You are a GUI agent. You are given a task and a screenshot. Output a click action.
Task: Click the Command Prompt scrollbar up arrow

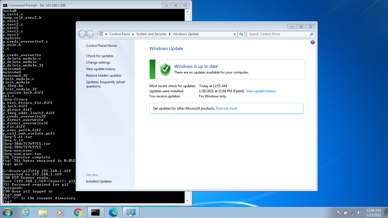187,11
